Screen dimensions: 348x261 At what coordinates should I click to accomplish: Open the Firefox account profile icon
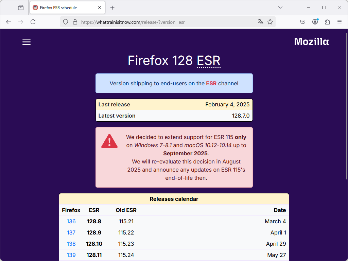(315, 22)
